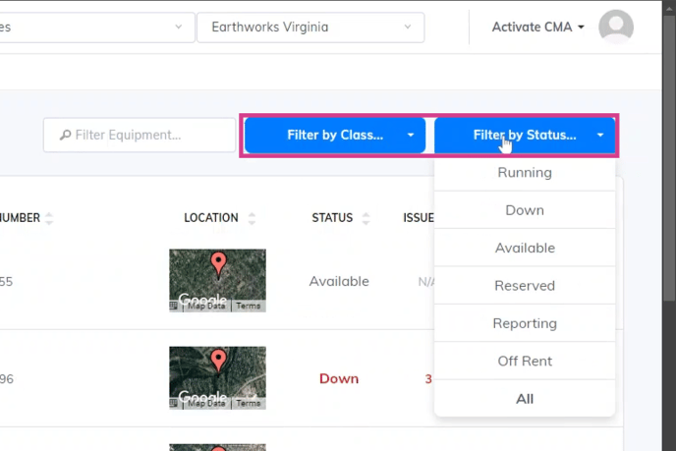Click the user profile avatar icon
Viewport: 676px width, 451px height.
tap(616, 28)
